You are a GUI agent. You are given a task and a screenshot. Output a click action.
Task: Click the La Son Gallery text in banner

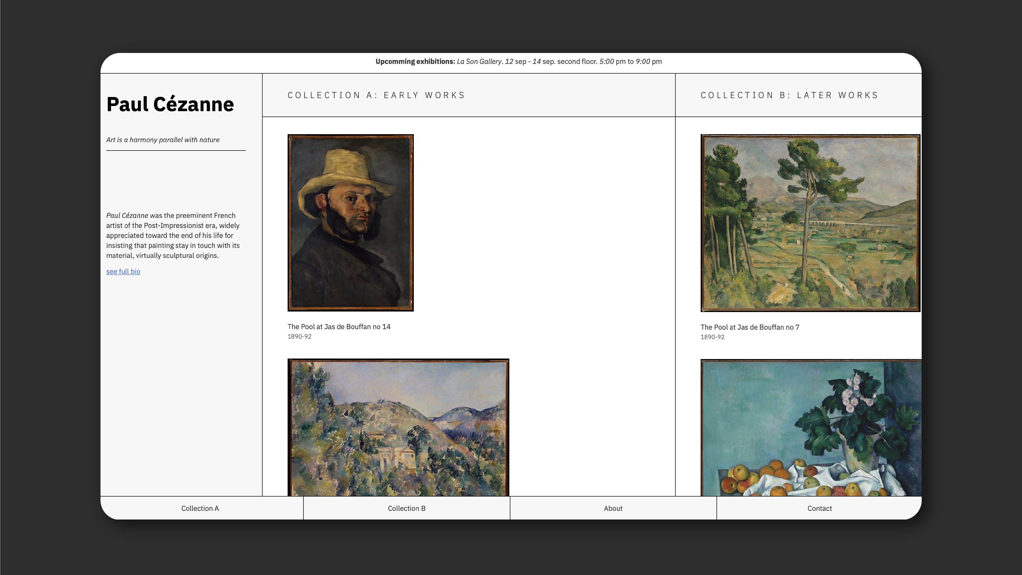click(479, 62)
